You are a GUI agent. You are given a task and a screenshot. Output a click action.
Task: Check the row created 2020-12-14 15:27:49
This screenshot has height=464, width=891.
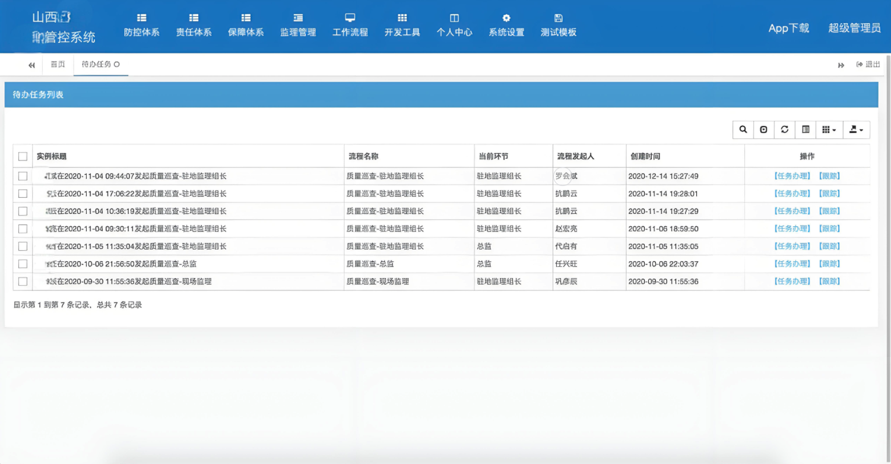click(x=23, y=176)
